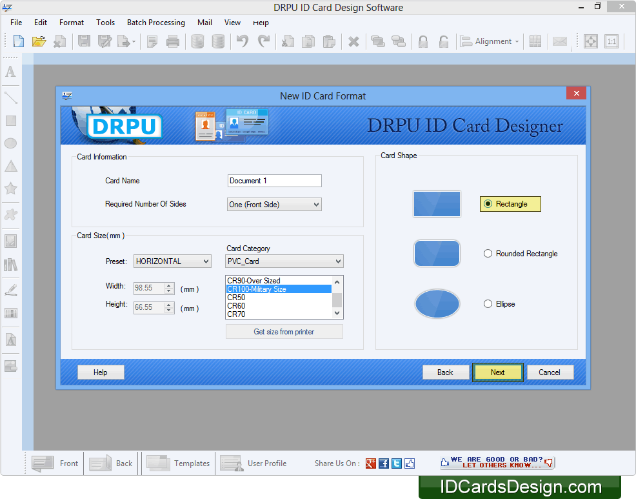Open the View menu
Image resolution: width=636 pixels, height=499 pixels.
coord(232,23)
